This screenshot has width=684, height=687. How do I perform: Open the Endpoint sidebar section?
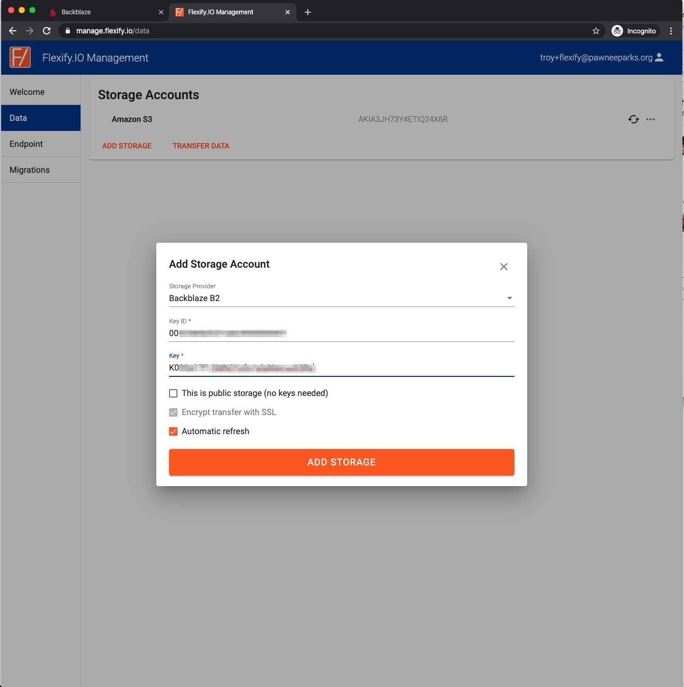click(x=41, y=144)
